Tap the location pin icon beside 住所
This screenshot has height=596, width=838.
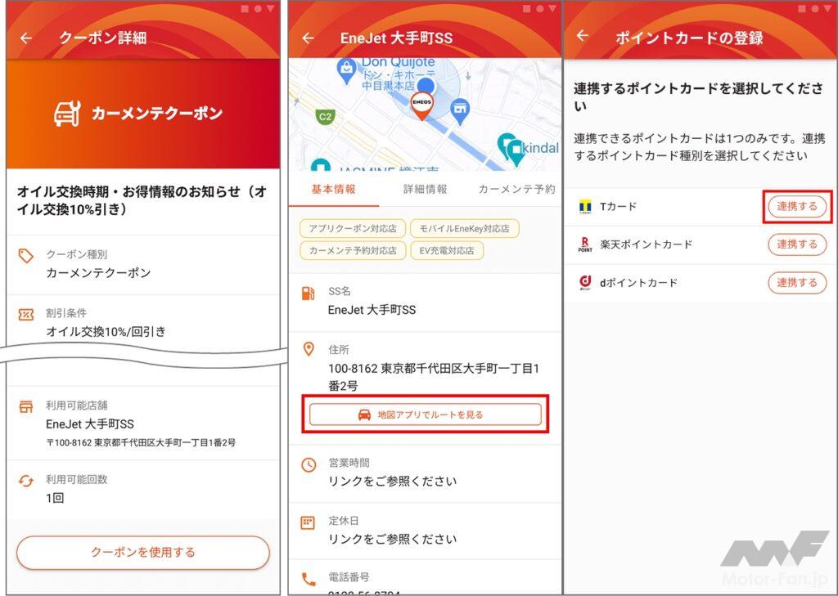(309, 349)
